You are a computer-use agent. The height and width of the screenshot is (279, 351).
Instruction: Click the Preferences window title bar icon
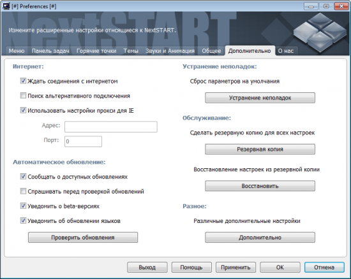point(6,6)
